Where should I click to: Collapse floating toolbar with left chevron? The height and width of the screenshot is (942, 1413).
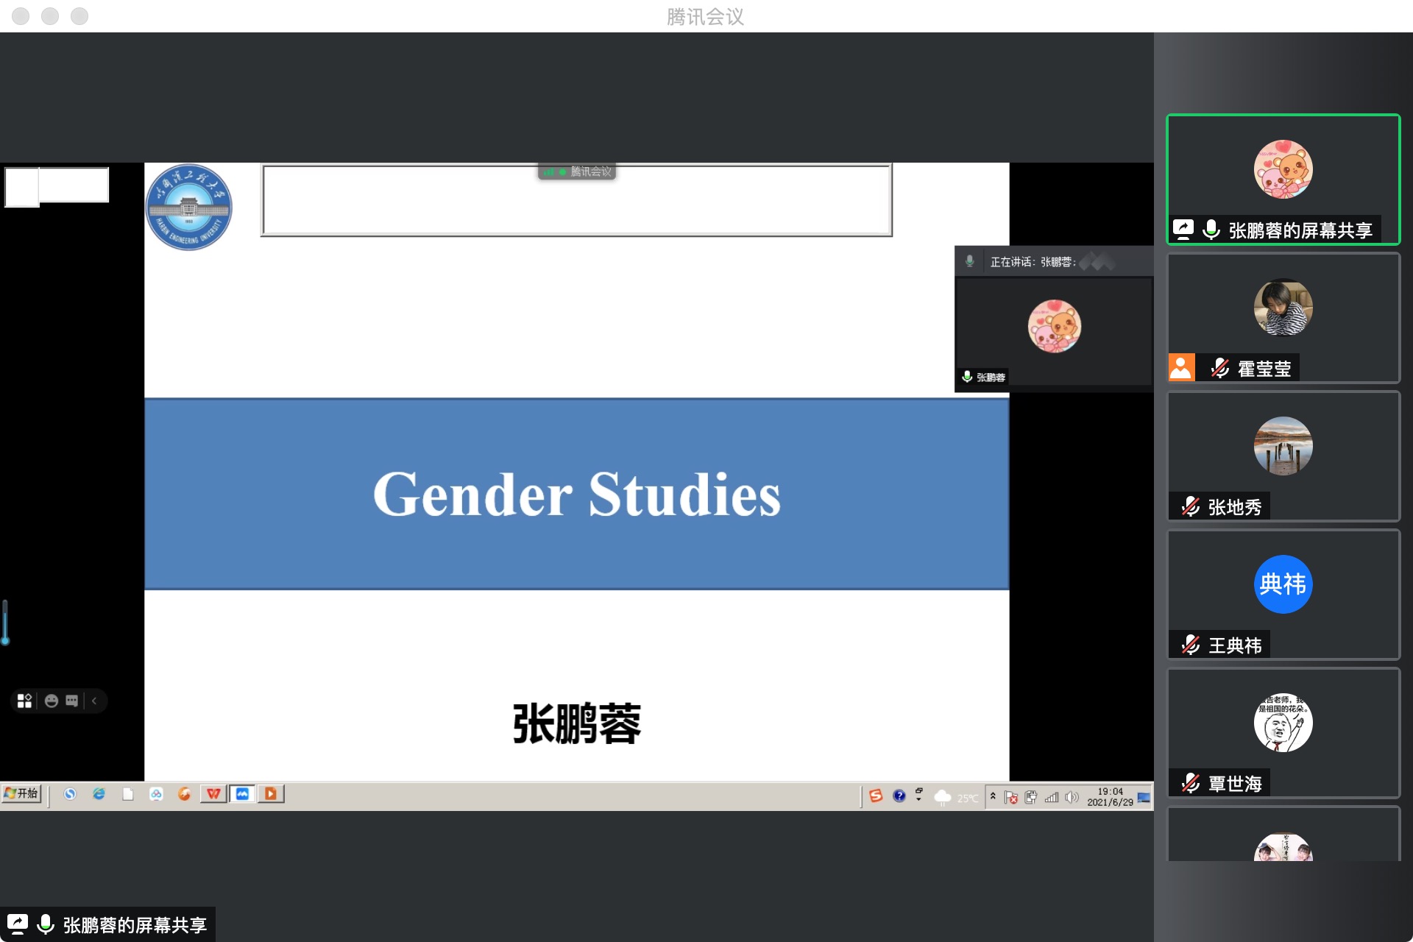pos(94,701)
